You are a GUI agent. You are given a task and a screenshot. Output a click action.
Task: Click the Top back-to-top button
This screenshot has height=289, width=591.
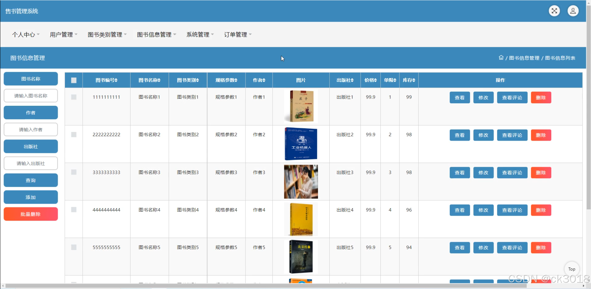[x=572, y=269]
